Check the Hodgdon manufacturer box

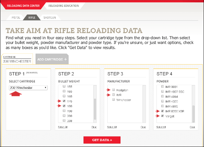click(x=114, y=90)
